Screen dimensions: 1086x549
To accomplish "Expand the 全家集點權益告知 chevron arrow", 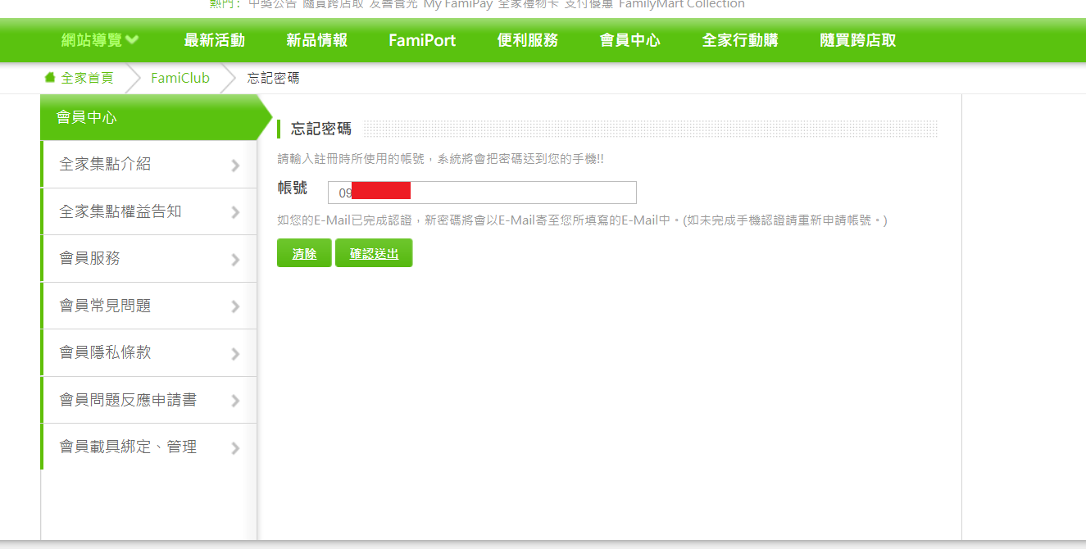I will [x=235, y=212].
